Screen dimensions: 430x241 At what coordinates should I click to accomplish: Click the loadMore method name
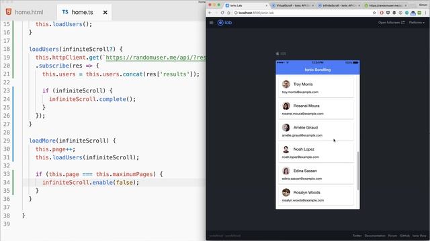pyautogui.click(x=42, y=141)
